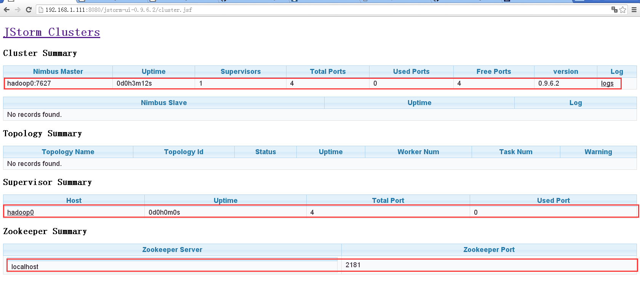Select the Host header in Supervisor Summary

pyautogui.click(x=74, y=200)
